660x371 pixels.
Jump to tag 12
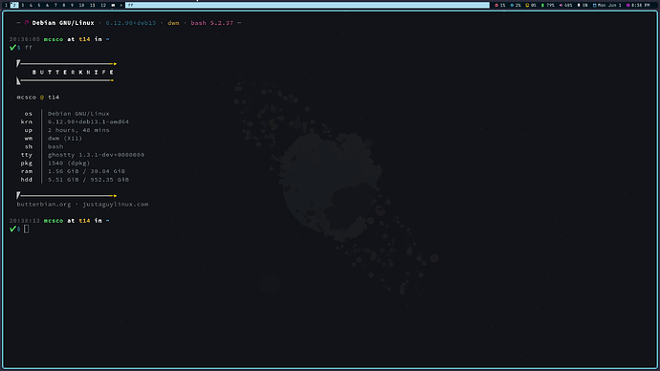pyautogui.click(x=103, y=5)
